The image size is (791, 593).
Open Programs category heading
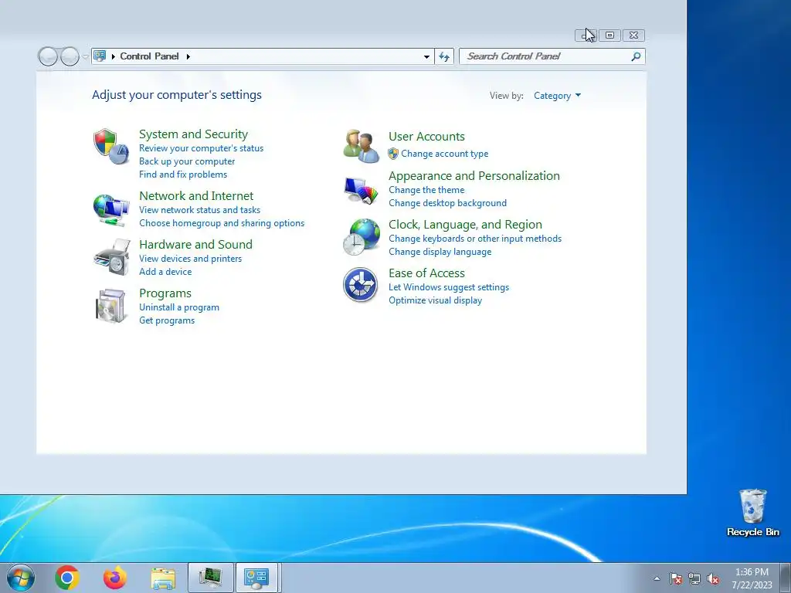165,293
